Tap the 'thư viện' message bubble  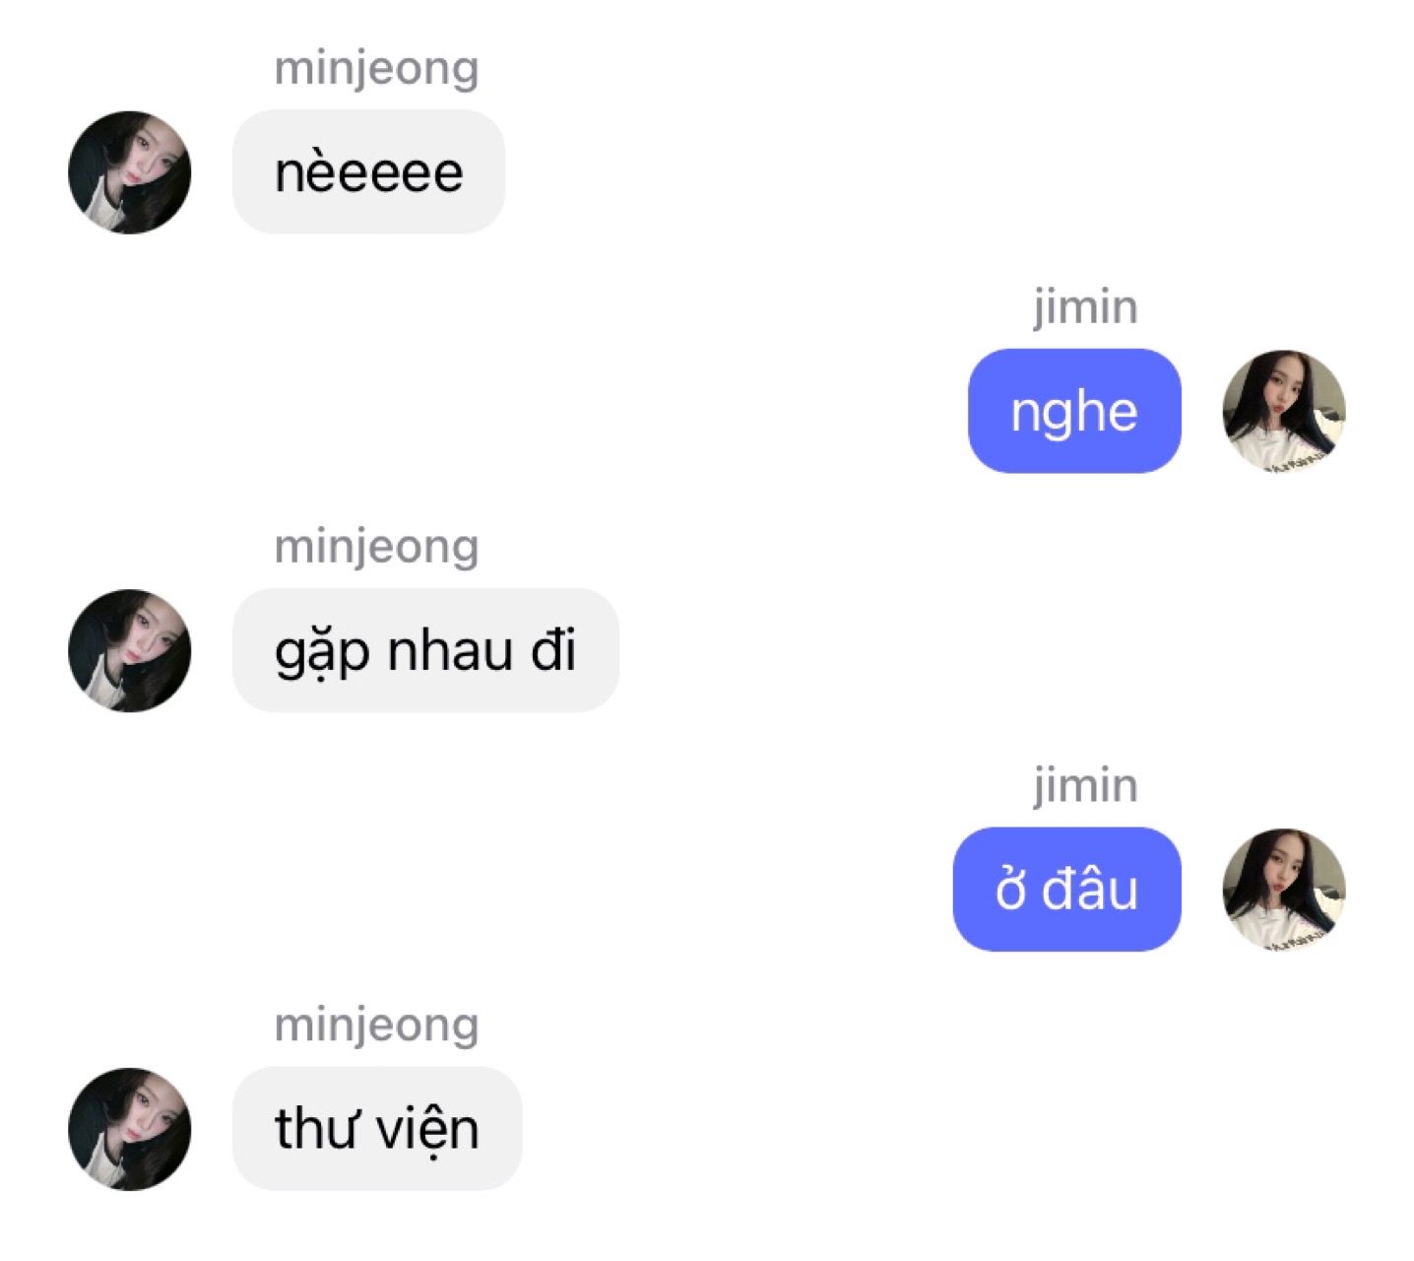coord(377,1129)
